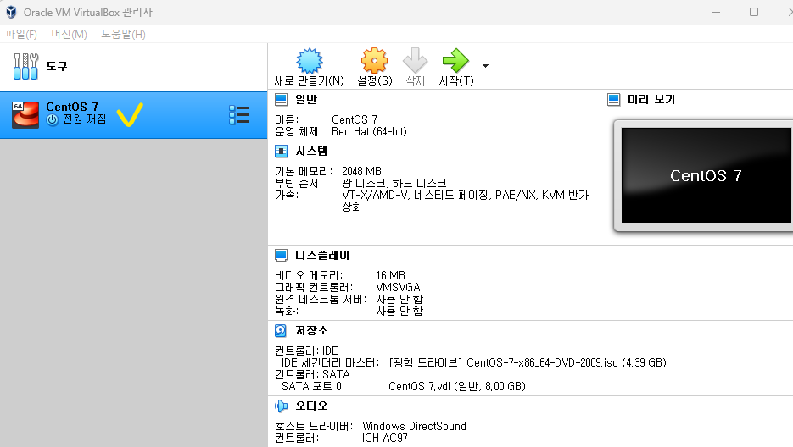Open the 디스플레이 section heading link

pos(322,255)
